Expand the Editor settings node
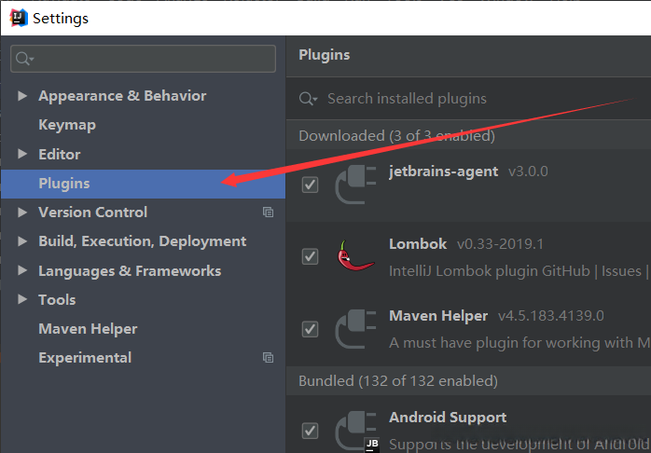This screenshot has width=651, height=453. (x=23, y=155)
